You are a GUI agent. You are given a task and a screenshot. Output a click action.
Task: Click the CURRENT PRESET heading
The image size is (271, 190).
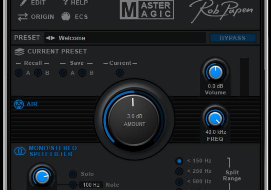[57, 51]
